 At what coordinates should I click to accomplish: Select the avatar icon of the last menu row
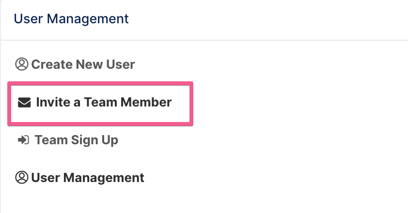[22, 177]
